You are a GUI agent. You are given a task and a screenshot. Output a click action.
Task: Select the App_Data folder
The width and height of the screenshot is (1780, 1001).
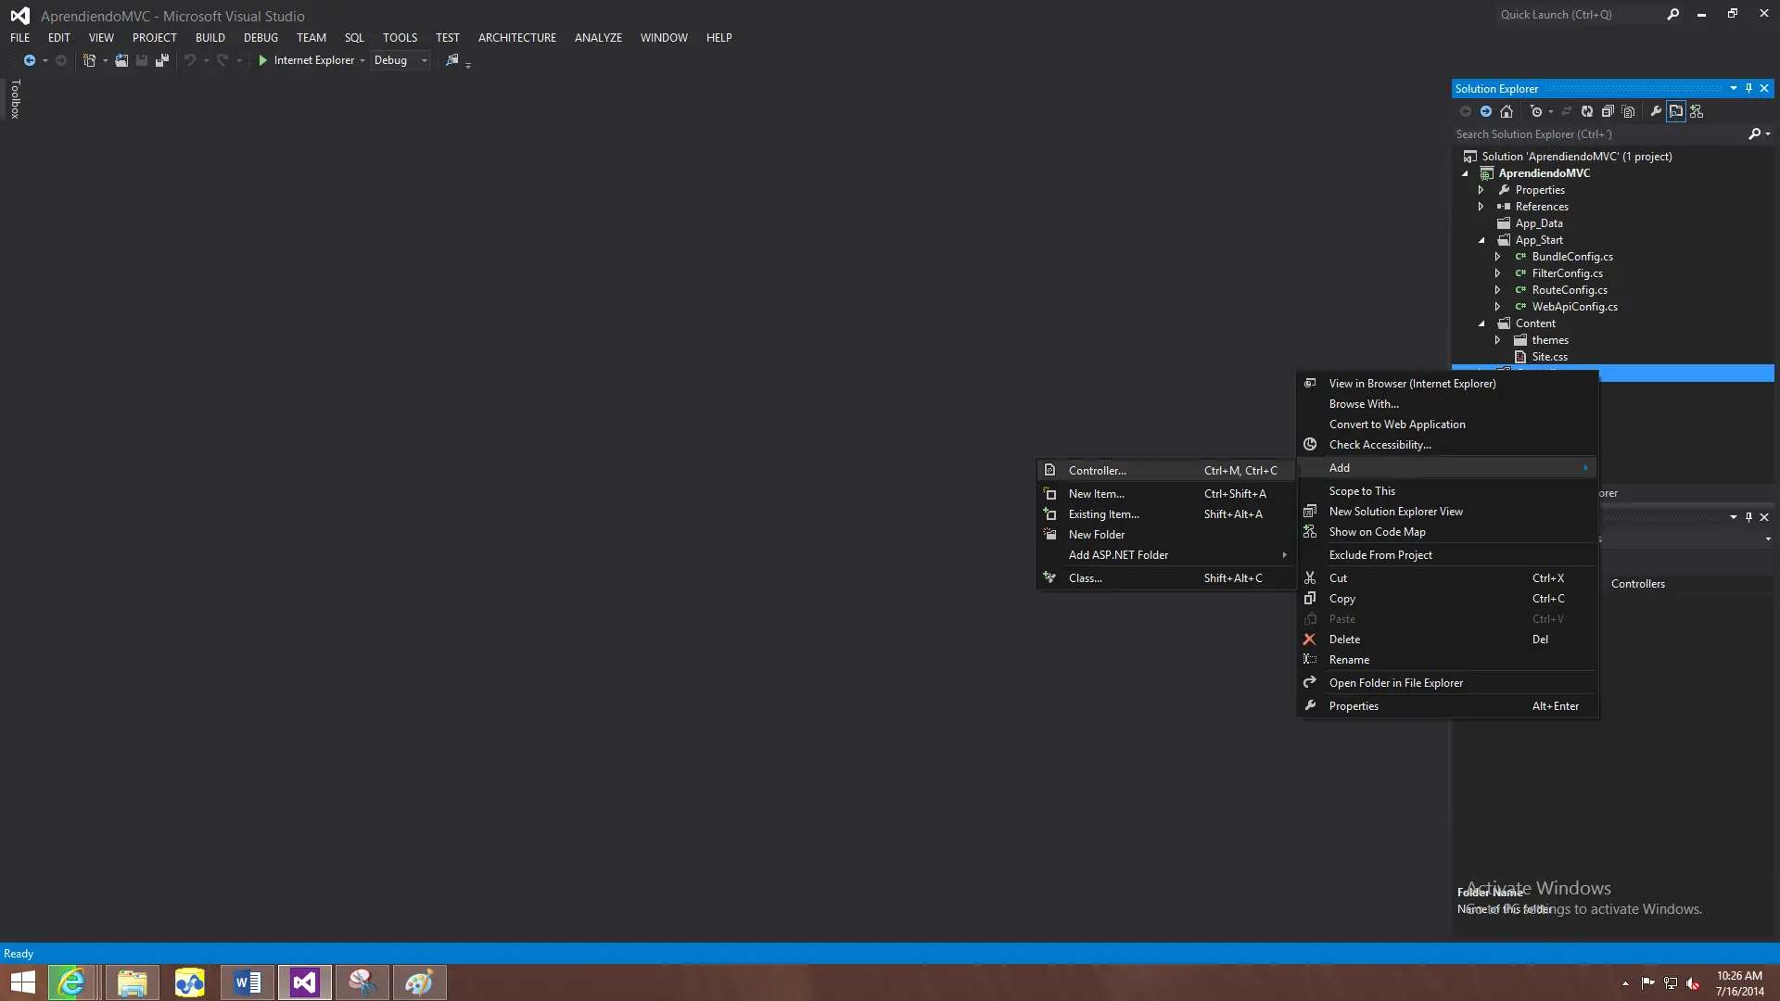click(1539, 223)
